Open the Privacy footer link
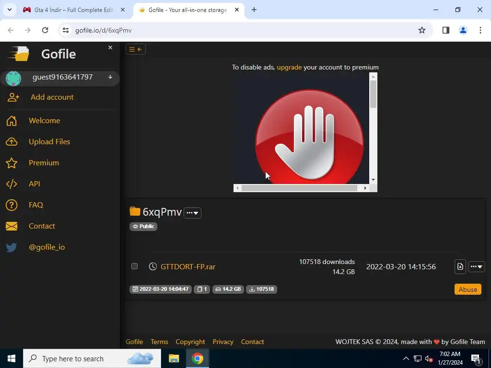This screenshot has width=491, height=368. [x=223, y=342]
